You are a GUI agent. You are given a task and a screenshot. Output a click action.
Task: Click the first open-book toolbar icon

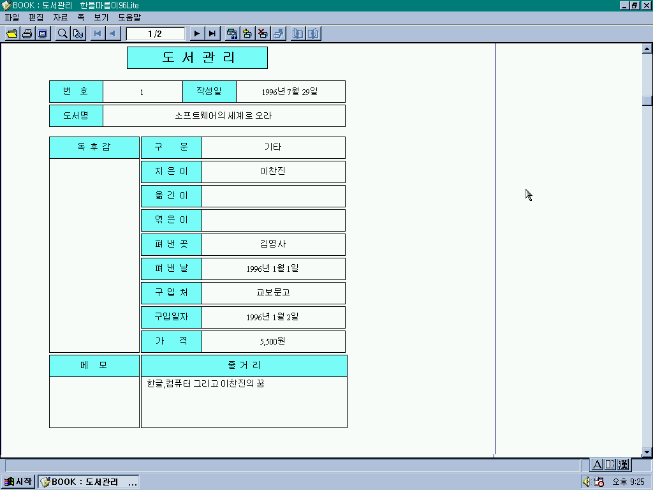click(298, 34)
